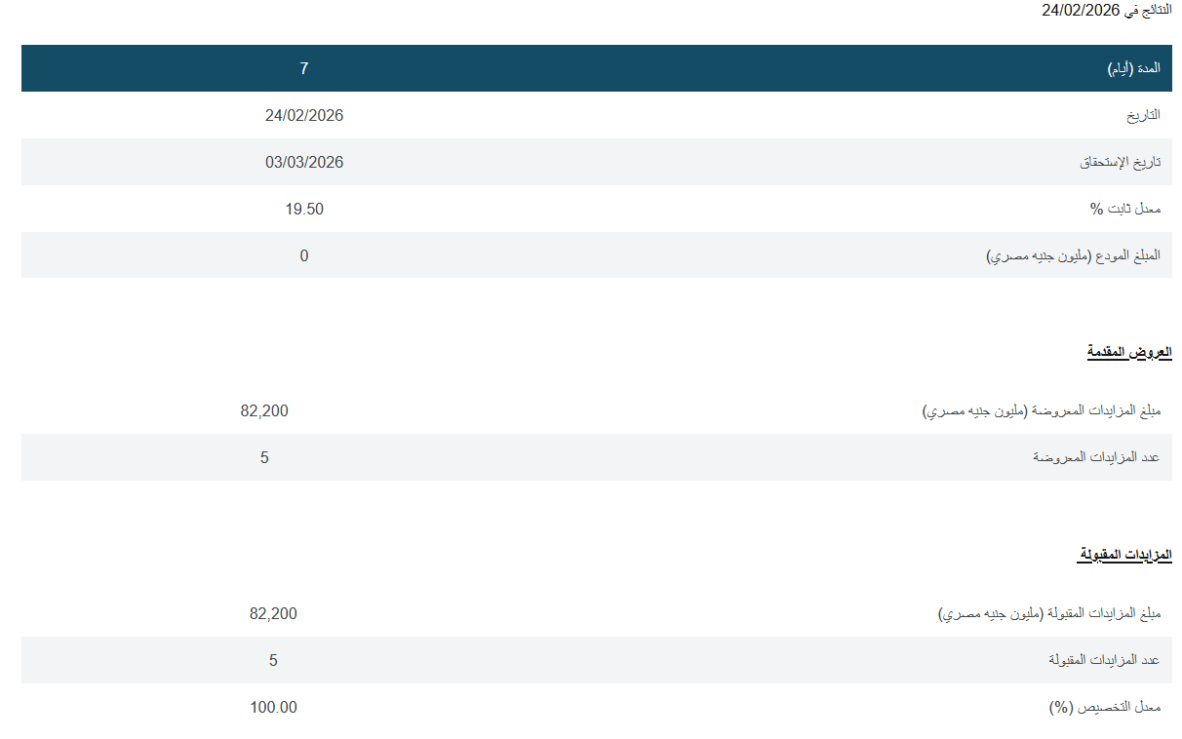1182x739 pixels.
Task: Click the allocation rate value 100.00
Action: tap(273, 707)
